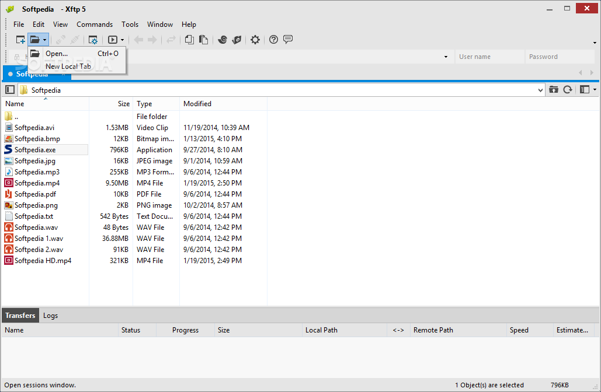
Task: Sort files by the Type column header
Action: pyautogui.click(x=157, y=104)
